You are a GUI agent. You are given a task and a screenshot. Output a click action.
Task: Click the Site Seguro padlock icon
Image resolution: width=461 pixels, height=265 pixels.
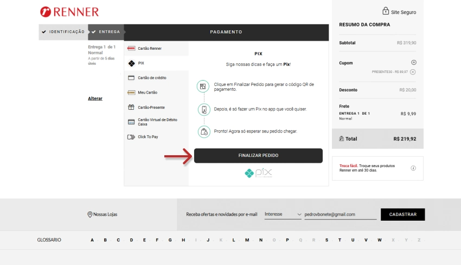click(x=386, y=11)
